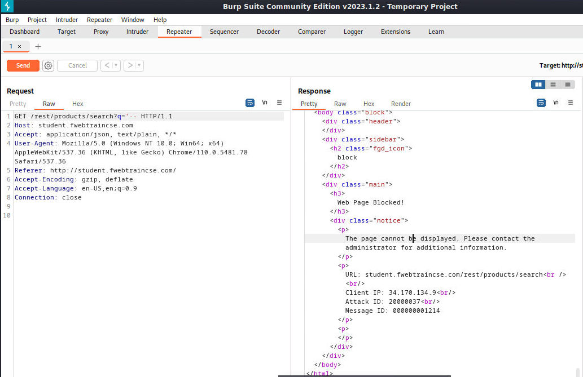Switch to the Intruder tool tab
The image size is (583, 377).
tap(137, 32)
